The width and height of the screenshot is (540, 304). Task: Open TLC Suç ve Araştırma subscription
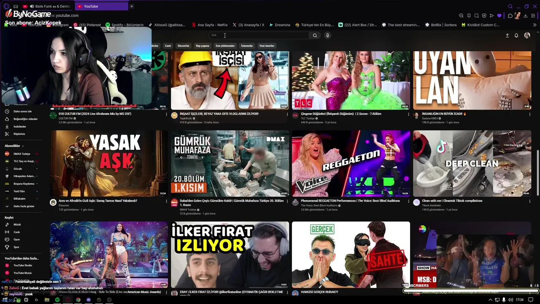(x=22, y=161)
